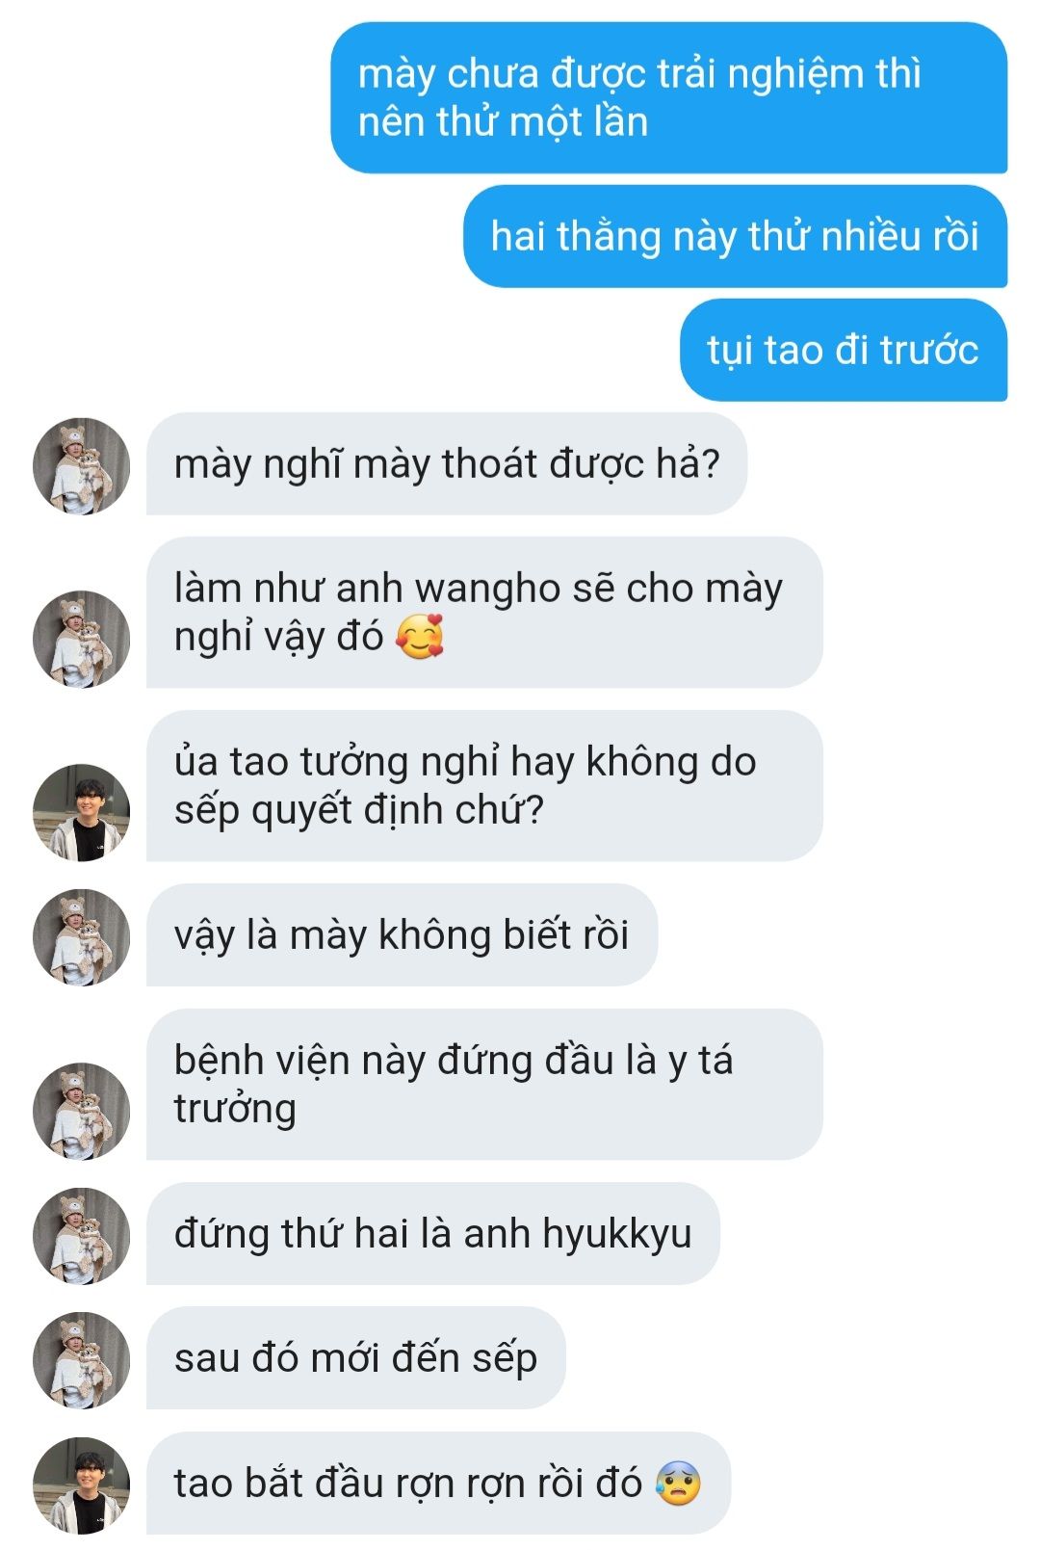Tap the 'mày nghĩ mày thoát được hả?' message
1040x1550 pixels.
(447, 463)
